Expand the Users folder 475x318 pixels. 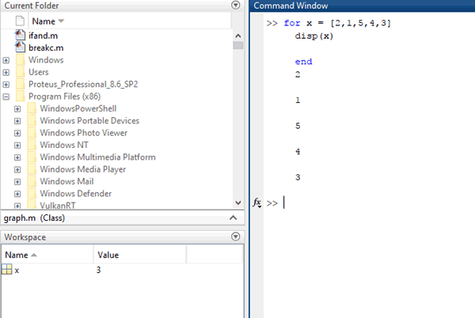(x=6, y=72)
